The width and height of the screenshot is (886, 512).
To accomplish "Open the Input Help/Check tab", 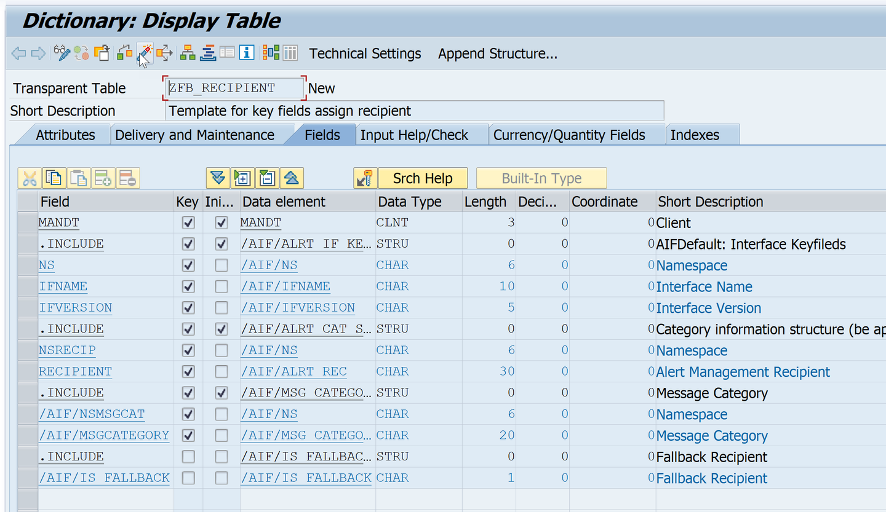I will [414, 135].
